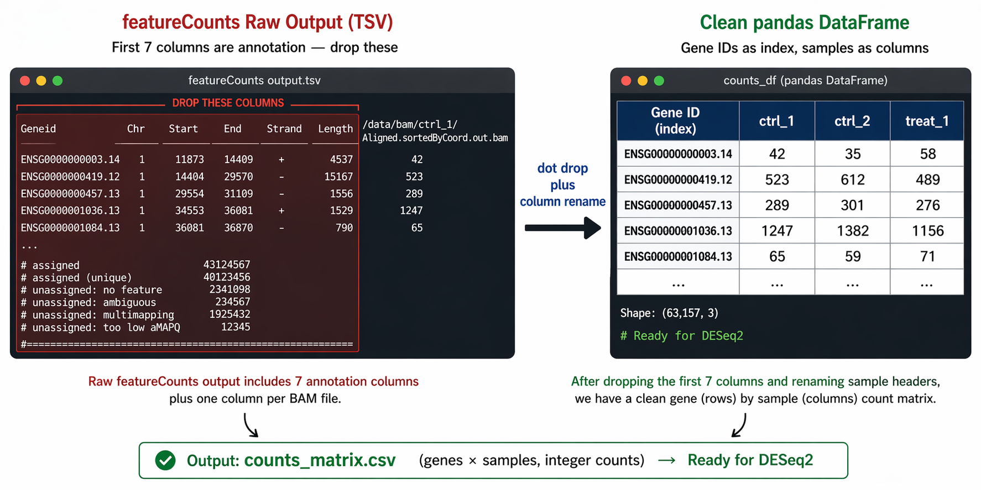Viewport: 981px width, 490px height.
Task: Minimize the counts_df window using yellow dot
Action: tap(643, 81)
